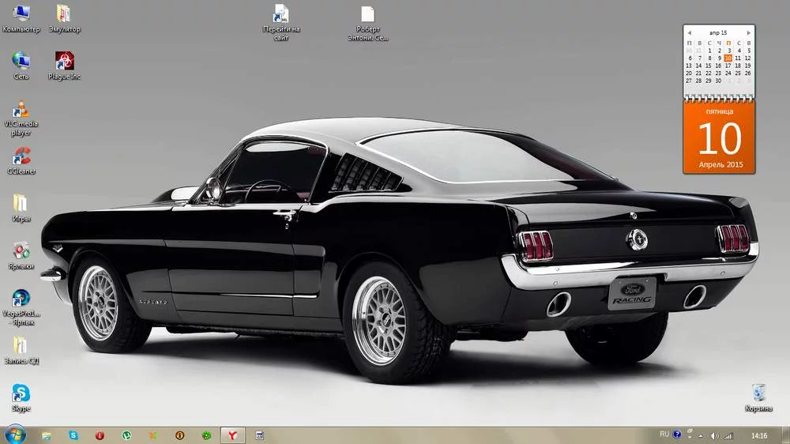
Task: Select the Skype shortcut on the desktop
Action: click(x=21, y=393)
